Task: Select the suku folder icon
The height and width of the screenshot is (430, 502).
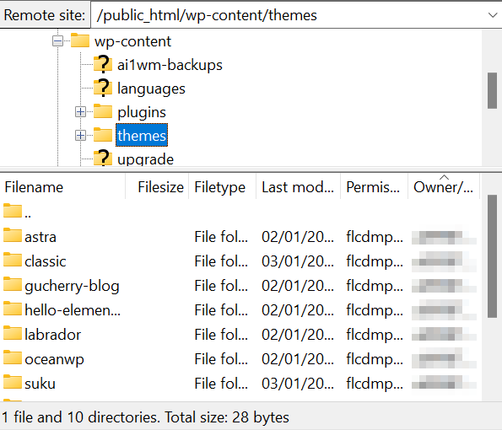Action: pos(13,382)
